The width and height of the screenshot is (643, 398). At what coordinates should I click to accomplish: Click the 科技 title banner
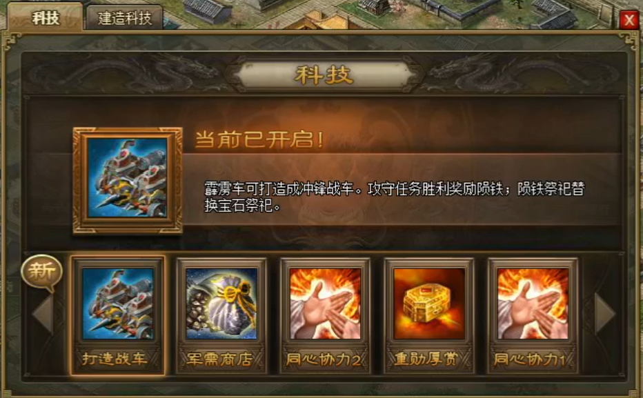pos(324,75)
